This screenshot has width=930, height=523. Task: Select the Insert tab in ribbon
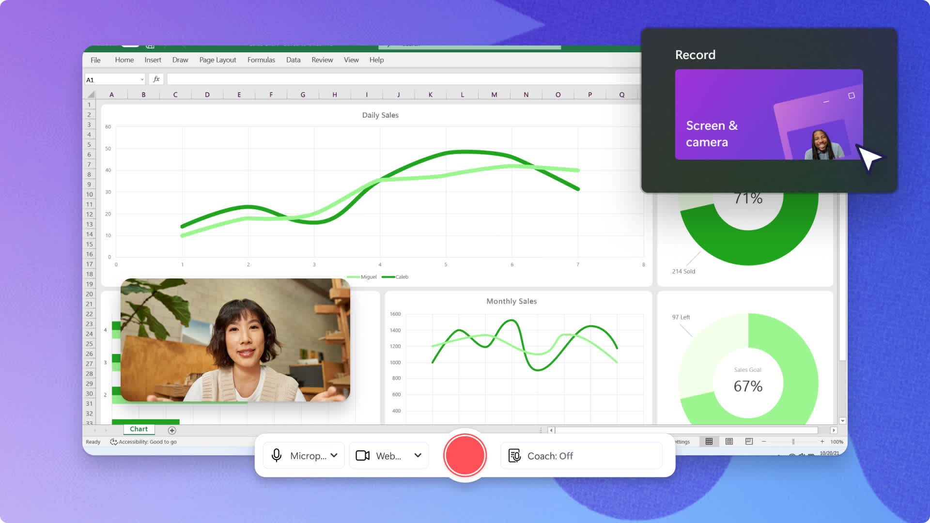153,60
